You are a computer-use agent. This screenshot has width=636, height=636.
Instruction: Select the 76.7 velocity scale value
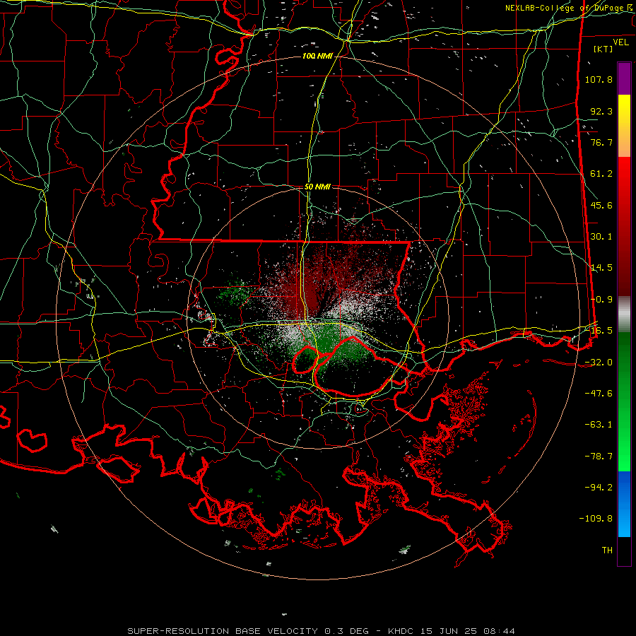(601, 142)
